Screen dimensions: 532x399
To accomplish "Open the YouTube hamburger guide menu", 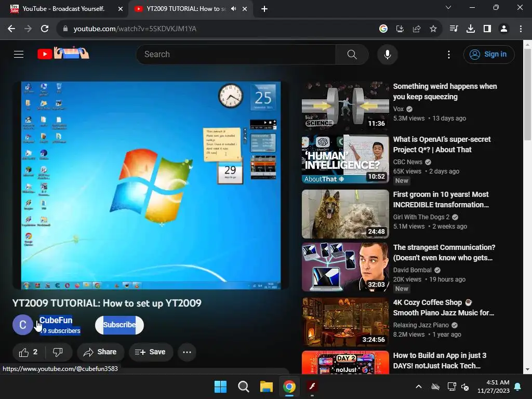I will (19, 54).
